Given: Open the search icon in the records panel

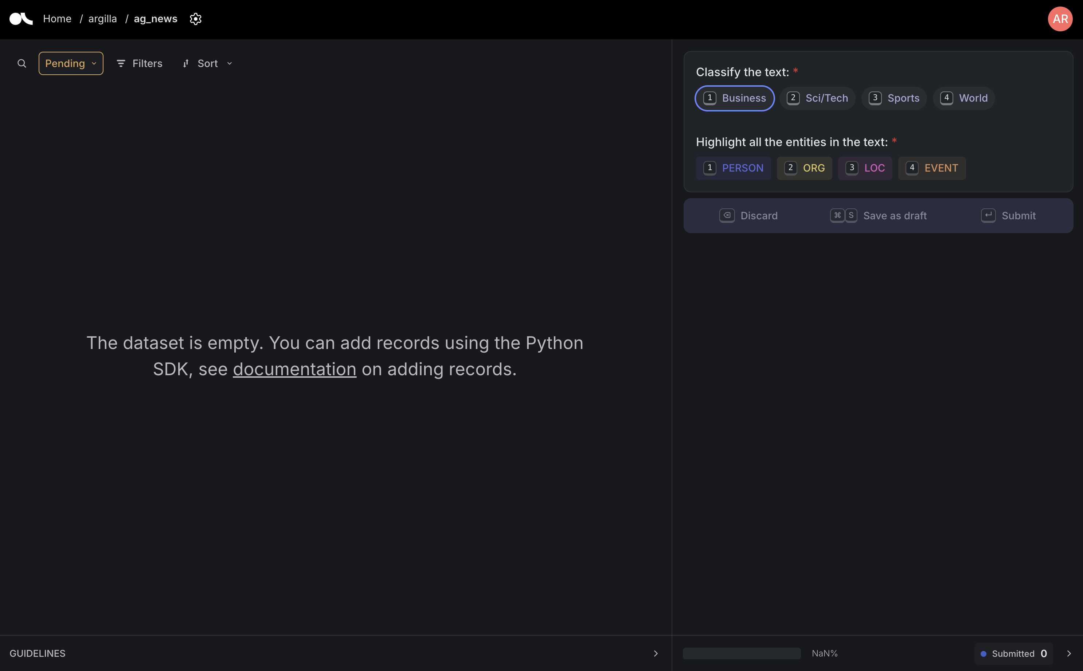Looking at the screenshot, I should pos(21,63).
